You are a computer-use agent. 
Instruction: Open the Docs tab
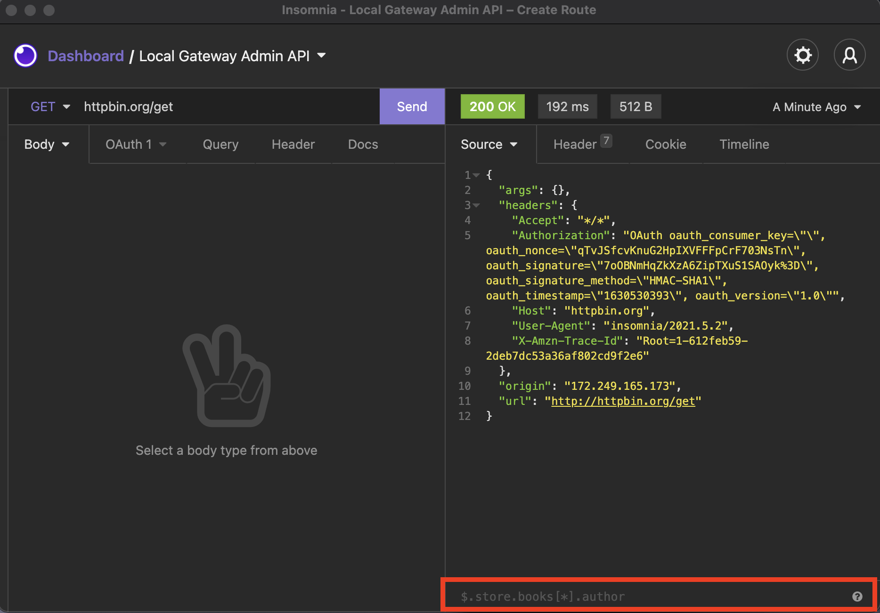(363, 145)
